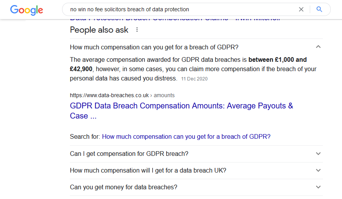Open the partially hidden Irwin Mitchell result
Image resolution: width=342 pixels, height=199 pixels.
pos(175,19)
